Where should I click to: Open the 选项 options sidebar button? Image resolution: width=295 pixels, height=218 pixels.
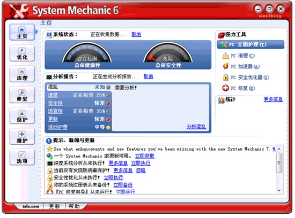22,157
